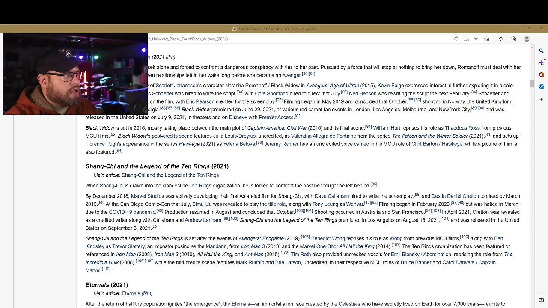The width and height of the screenshot is (548, 308).
Task: Open the Favorites list icon
Action: [501, 39]
